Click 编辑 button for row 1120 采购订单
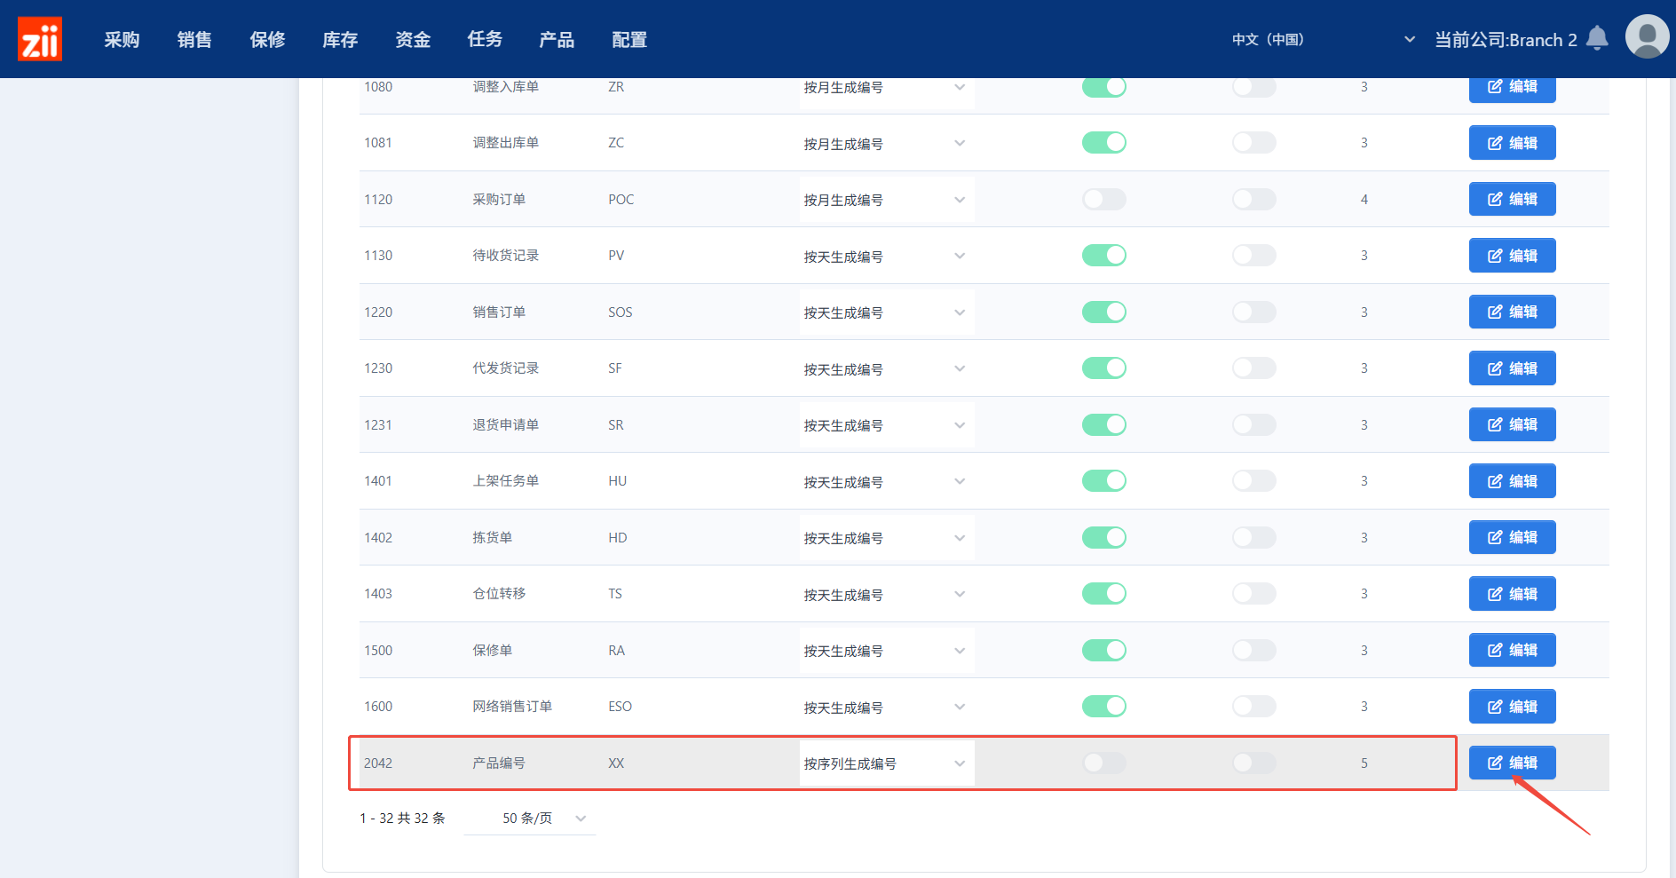Image resolution: width=1676 pixels, height=878 pixels. (1512, 199)
